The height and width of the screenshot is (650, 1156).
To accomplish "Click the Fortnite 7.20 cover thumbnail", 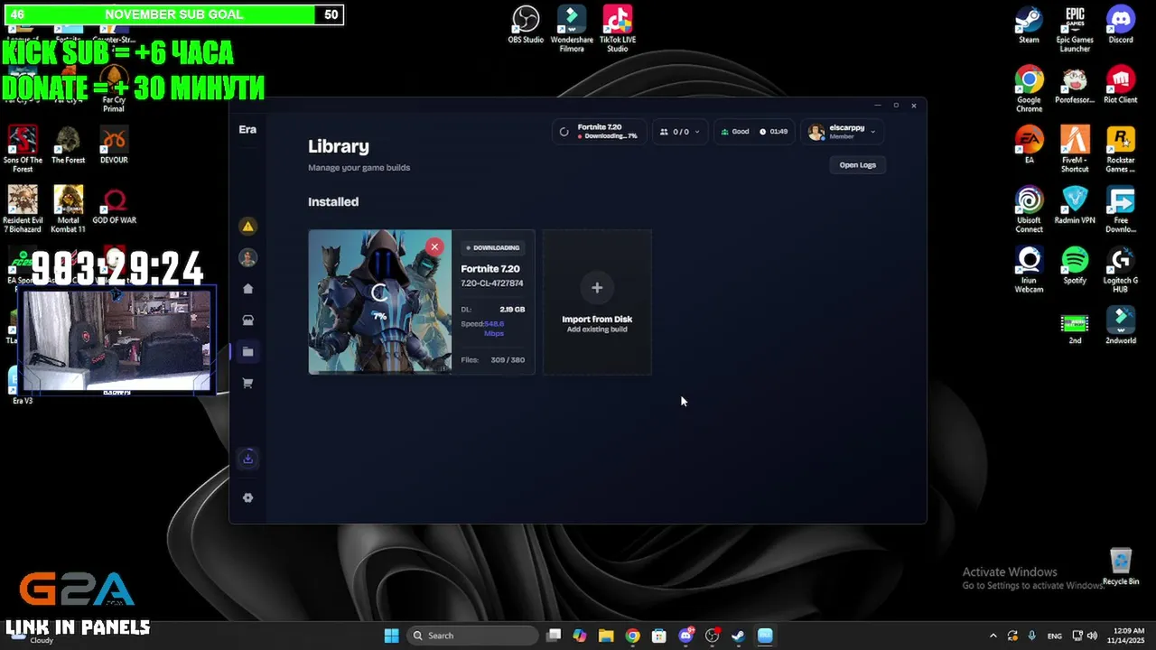I will (380, 302).
